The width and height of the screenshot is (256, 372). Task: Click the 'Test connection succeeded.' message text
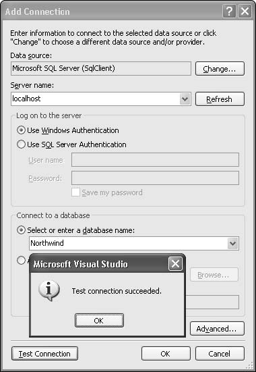[117, 291]
